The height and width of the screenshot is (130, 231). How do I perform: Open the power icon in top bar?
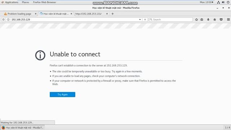[228, 2]
